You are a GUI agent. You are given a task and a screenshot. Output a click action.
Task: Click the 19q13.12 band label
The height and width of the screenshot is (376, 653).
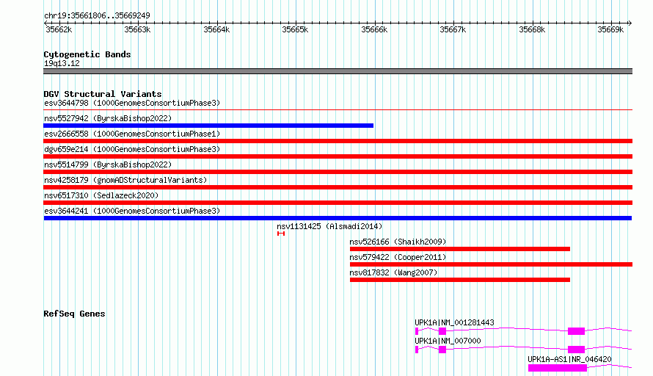pyautogui.click(x=62, y=63)
